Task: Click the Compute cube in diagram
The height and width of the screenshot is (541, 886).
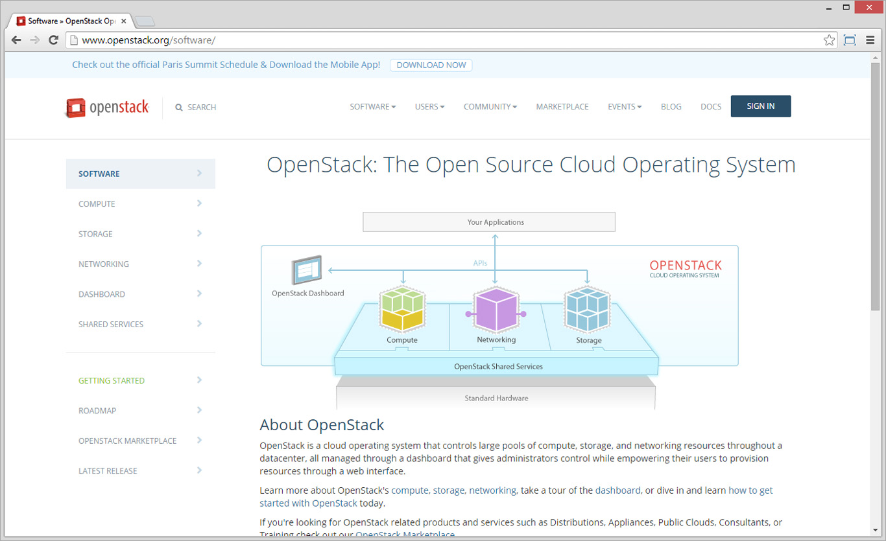Action: tap(402, 309)
